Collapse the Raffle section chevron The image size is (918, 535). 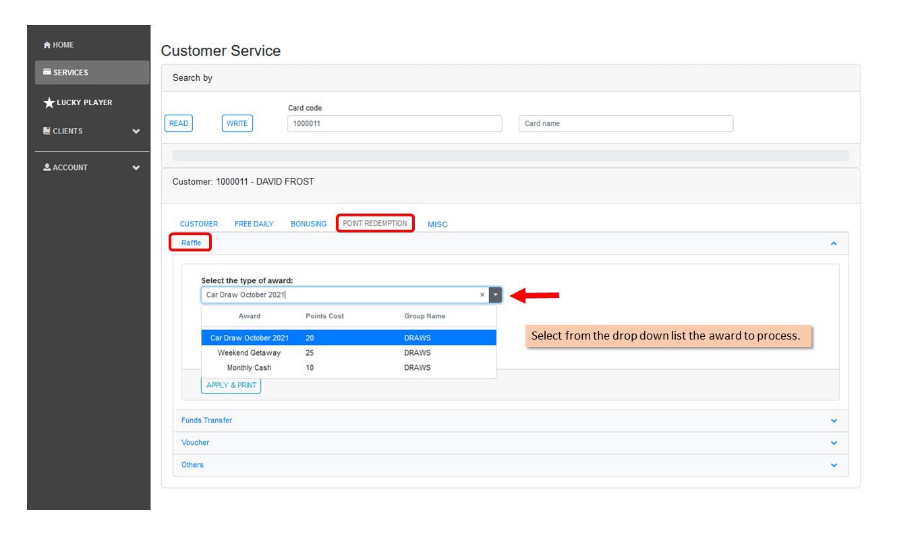pyautogui.click(x=834, y=243)
